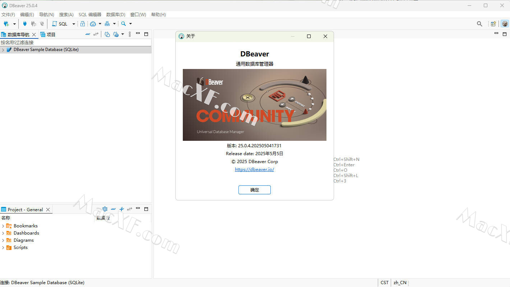Viewport: 510px width, 287px height.
Task: Click the database tasks boxes icon
Action: point(107,24)
